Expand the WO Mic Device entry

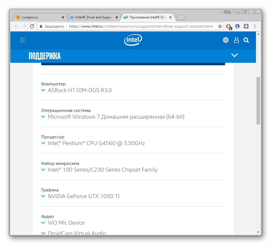(43, 223)
